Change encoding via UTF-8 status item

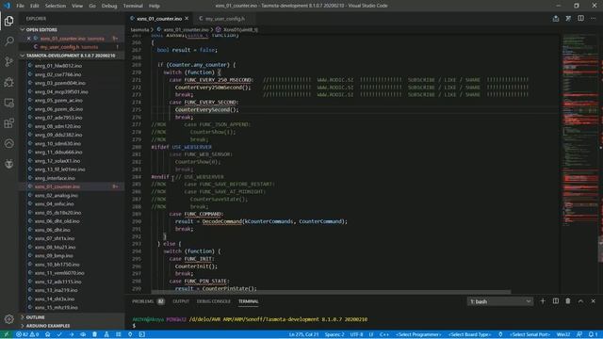pos(356,334)
